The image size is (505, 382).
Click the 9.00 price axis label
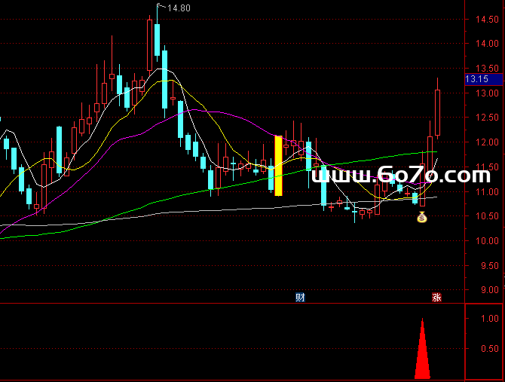click(488, 290)
